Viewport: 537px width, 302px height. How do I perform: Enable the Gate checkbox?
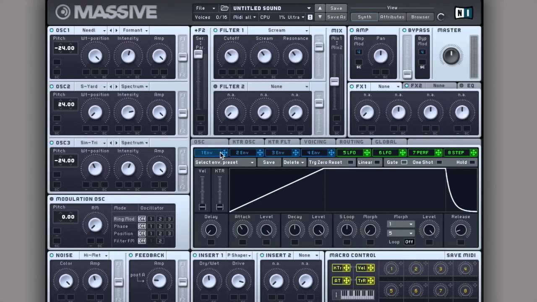(404, 162)
